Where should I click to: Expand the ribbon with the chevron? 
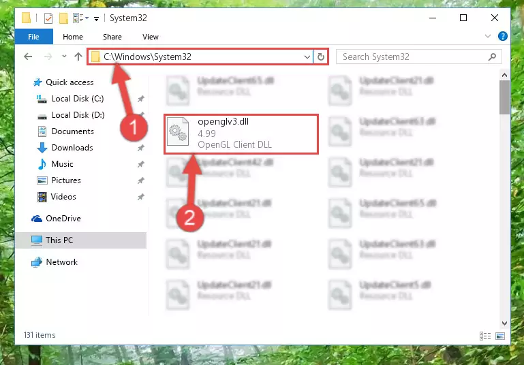pyautogui.click(x=488, y=36)
